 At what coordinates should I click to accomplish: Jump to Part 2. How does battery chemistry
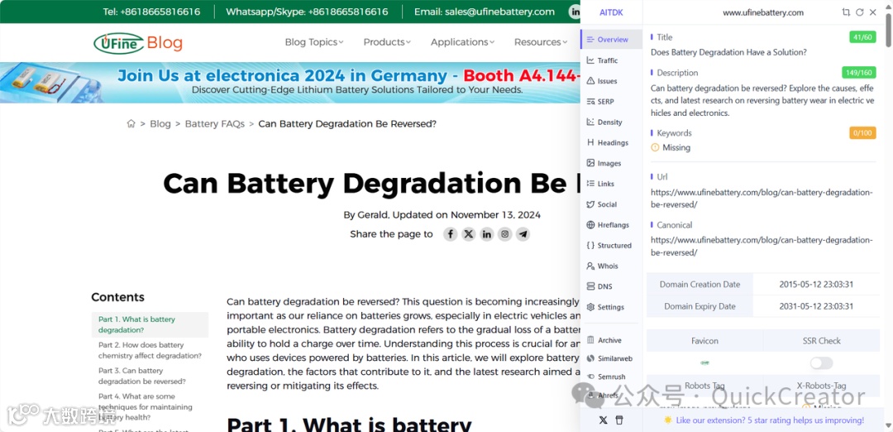point(150,350)
